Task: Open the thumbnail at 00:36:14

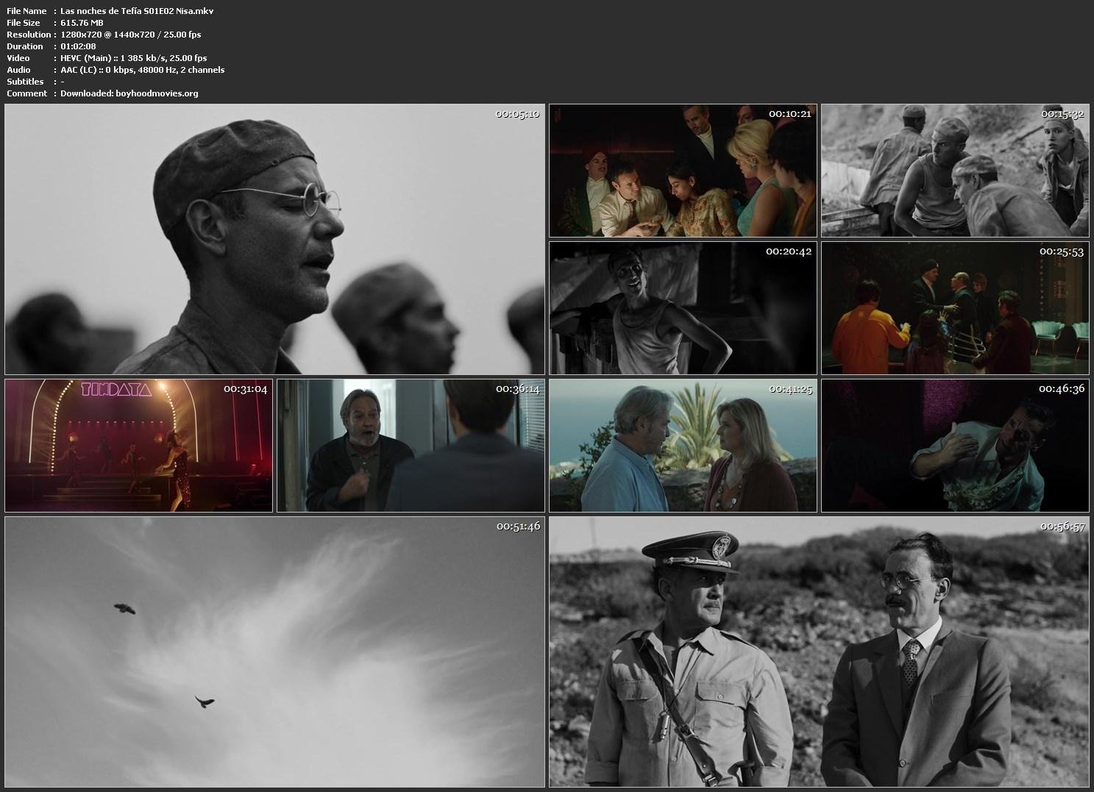Action: 411,446
